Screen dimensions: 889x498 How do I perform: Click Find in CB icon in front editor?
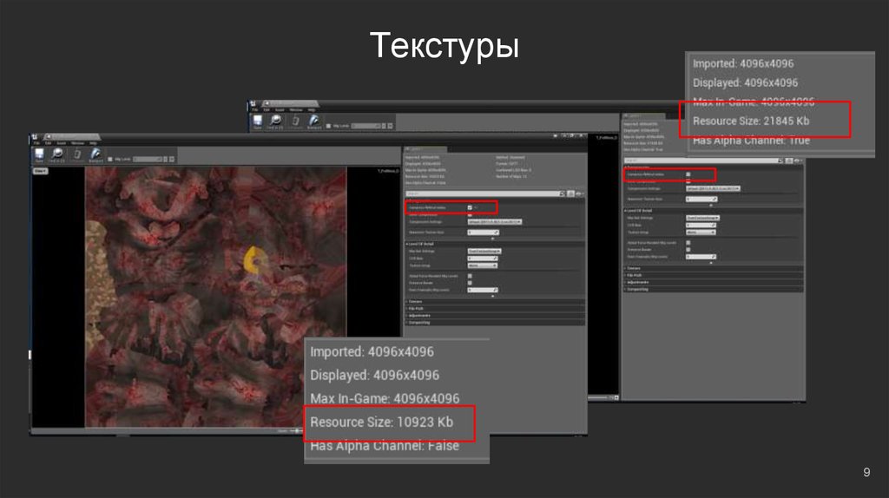click(x=57, y=154)
